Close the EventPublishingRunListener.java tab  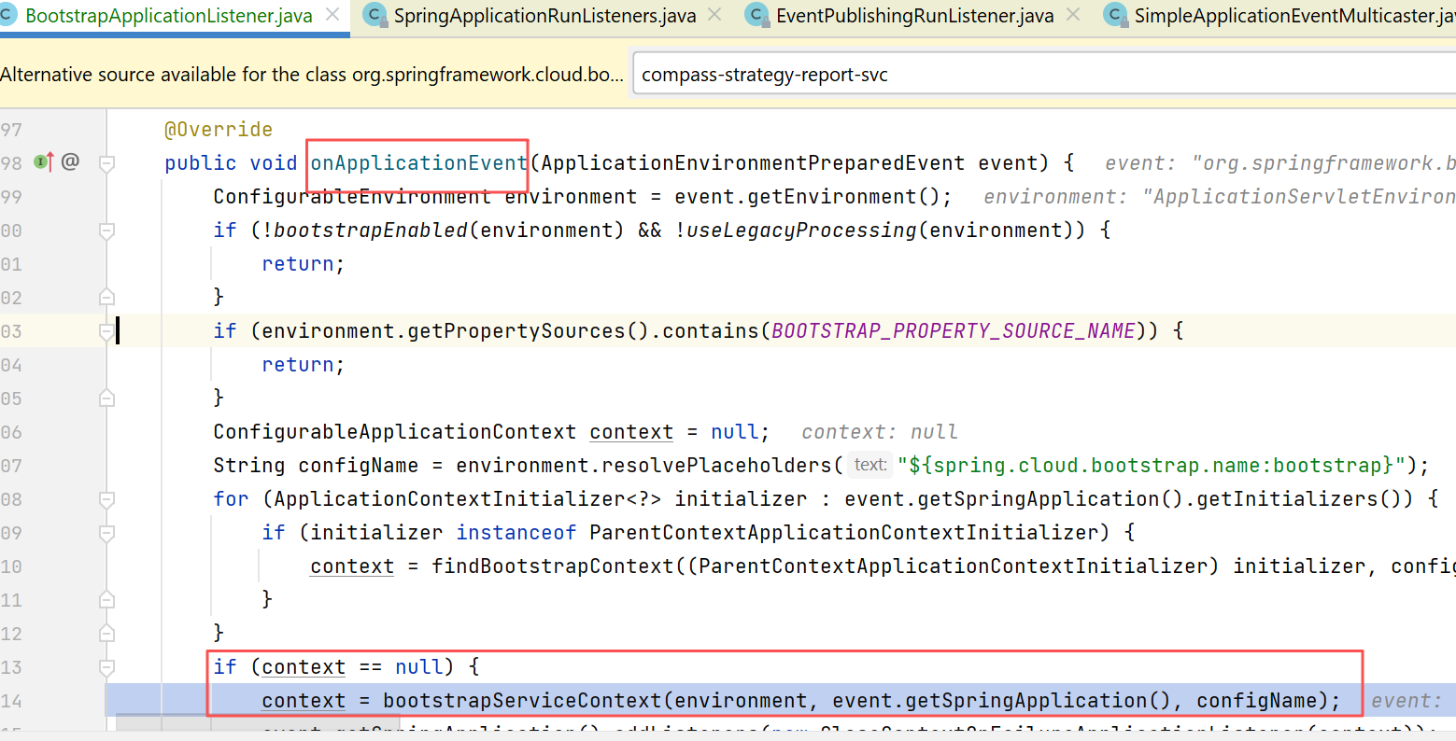click(1073, 15)
